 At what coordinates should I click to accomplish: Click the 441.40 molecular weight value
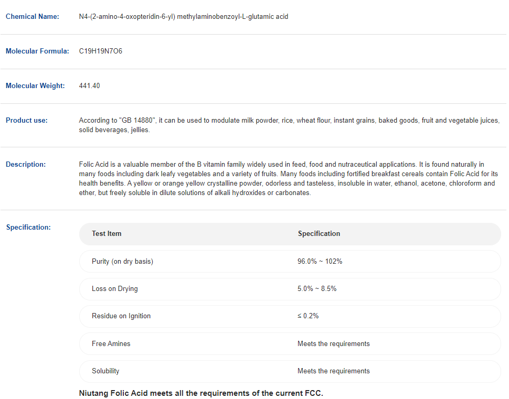point(89,86)
